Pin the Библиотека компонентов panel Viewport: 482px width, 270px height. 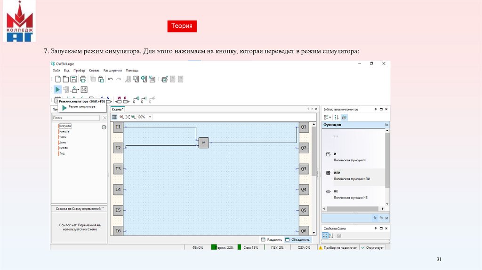click(x=376, y=109)
